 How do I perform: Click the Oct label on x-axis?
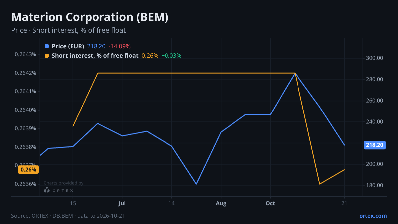tap(270, 203)
